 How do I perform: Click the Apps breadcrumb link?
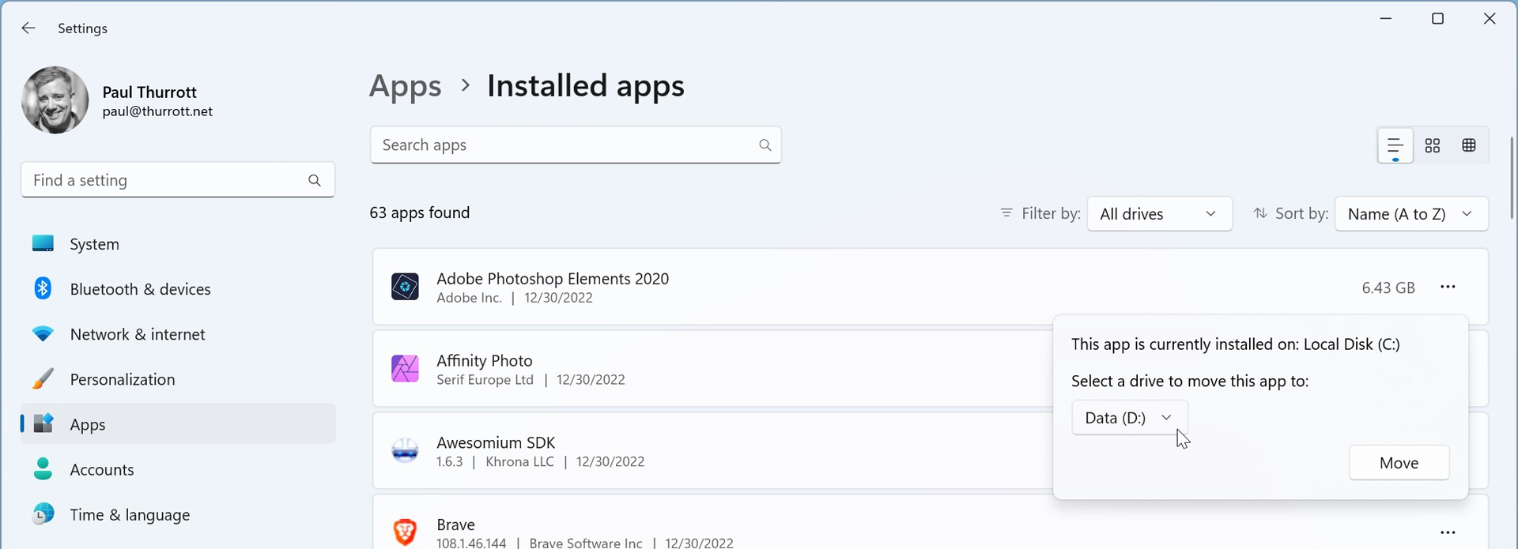tap(405, 86)
